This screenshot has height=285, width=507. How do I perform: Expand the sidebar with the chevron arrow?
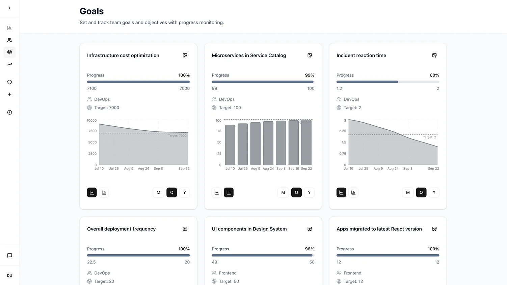(x=9, y=8)
